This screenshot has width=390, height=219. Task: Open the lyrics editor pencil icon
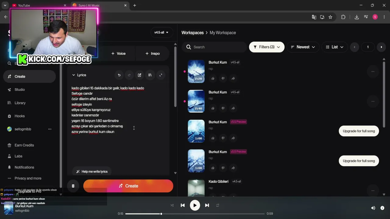140,75
